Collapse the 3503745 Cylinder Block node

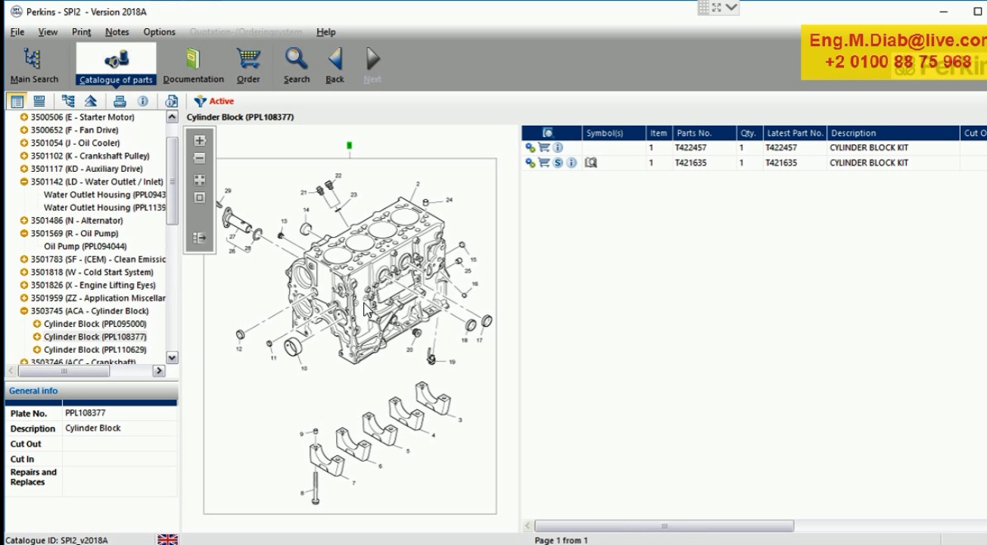coord(24,311)
